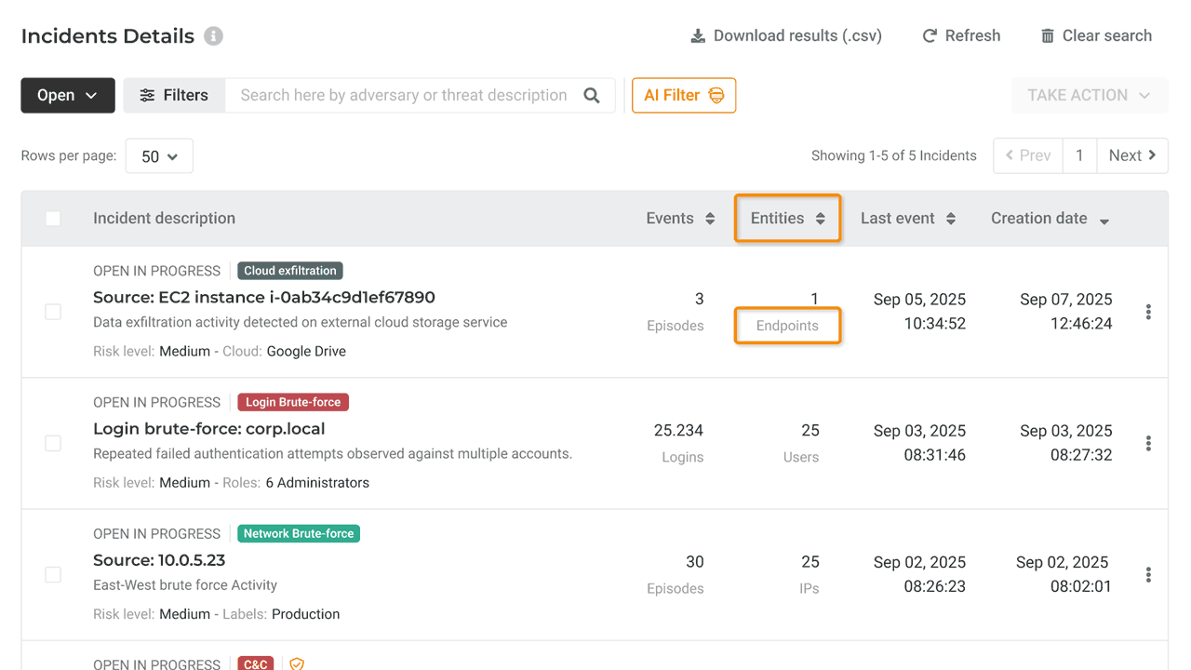
Task: Toggle the select-all checkbox in table header
Action: [53, 219]
